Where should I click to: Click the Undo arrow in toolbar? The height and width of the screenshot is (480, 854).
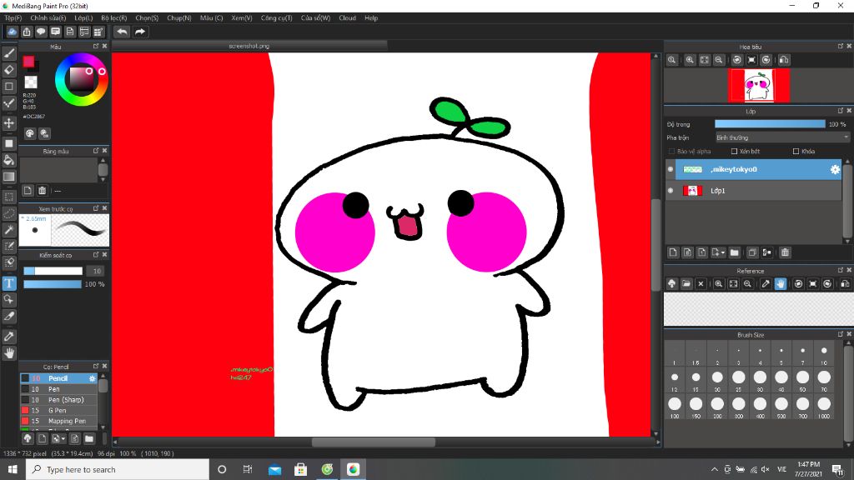pyautogui.click(x=122, y=32)
